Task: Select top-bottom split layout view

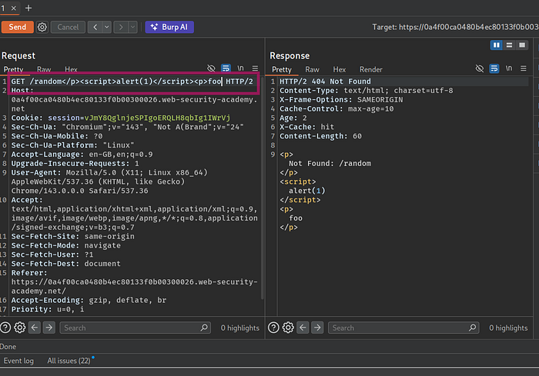Action: point(510,45)
